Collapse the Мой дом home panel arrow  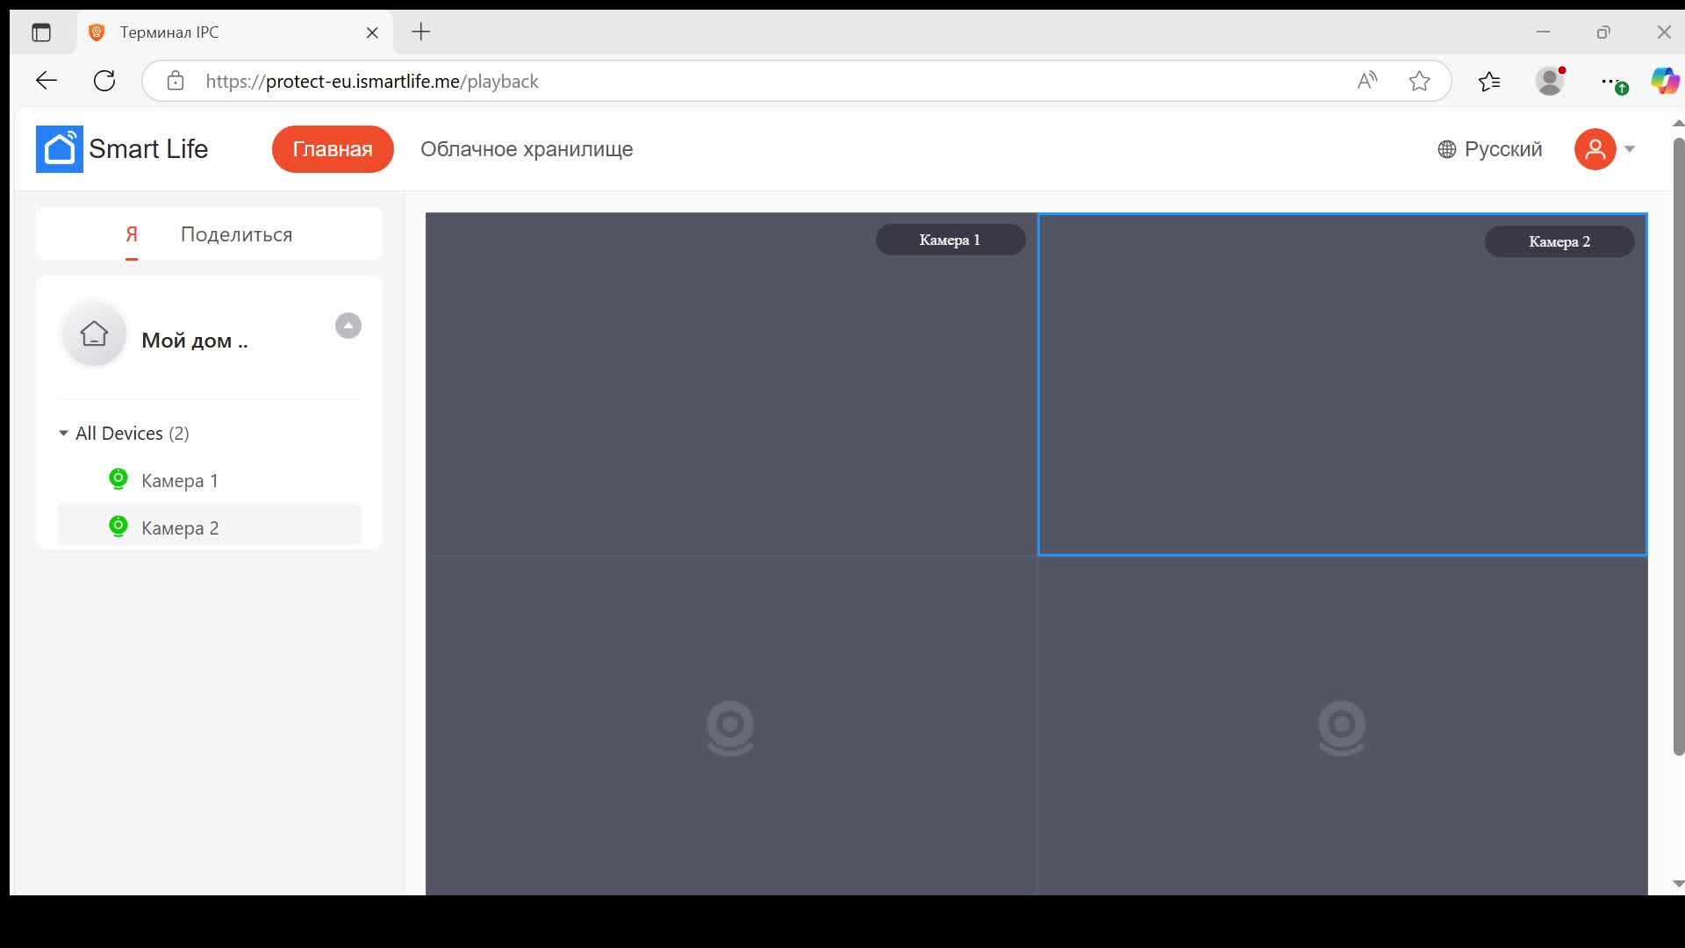348,326
